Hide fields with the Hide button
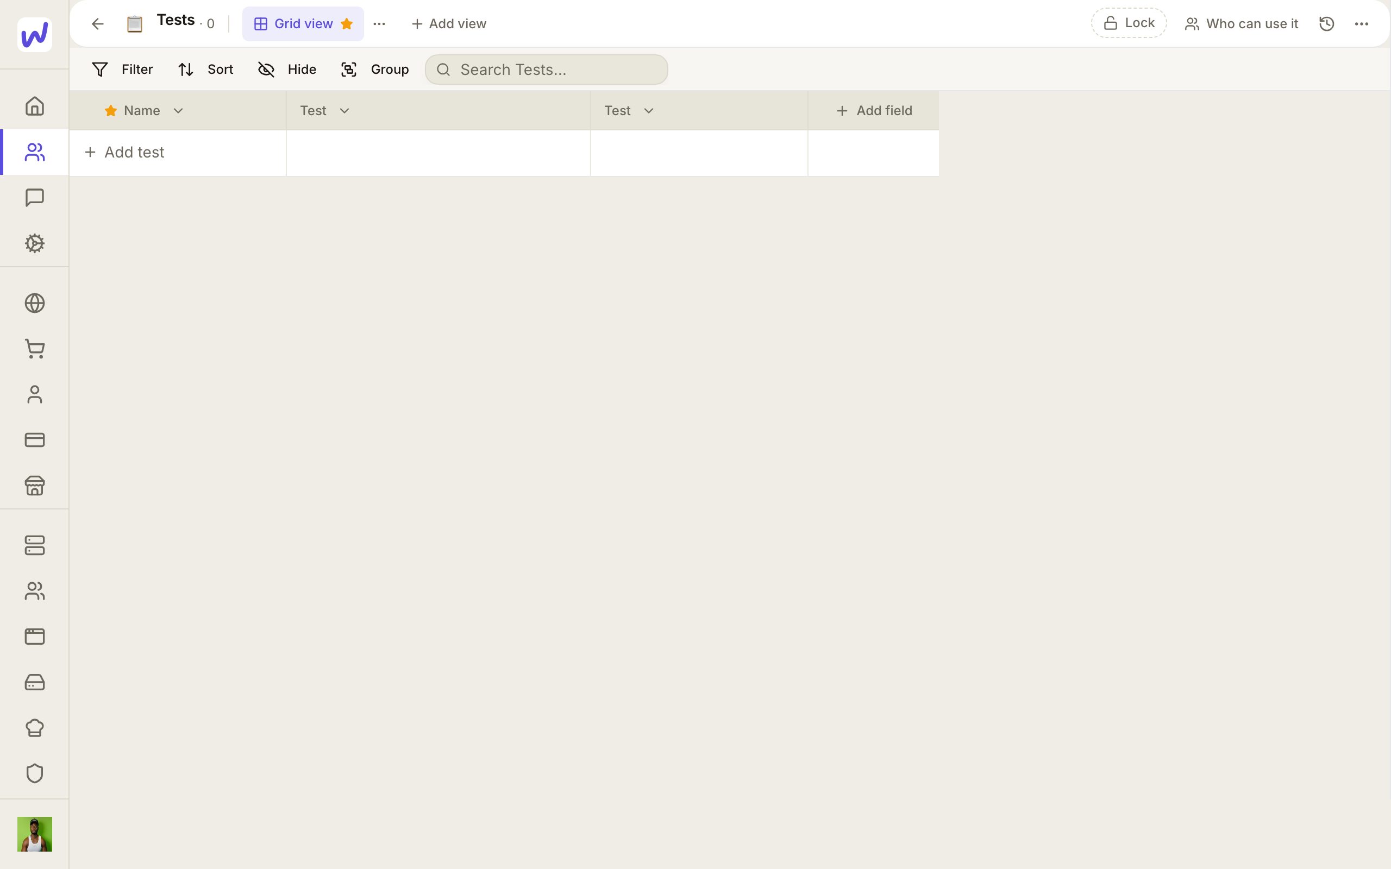Image resolution: width=1391 pixels, height=869 pixels. pyautogui.click(x=287, y=70)
